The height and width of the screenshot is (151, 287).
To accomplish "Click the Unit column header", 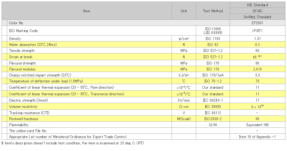I will [184, 11].
